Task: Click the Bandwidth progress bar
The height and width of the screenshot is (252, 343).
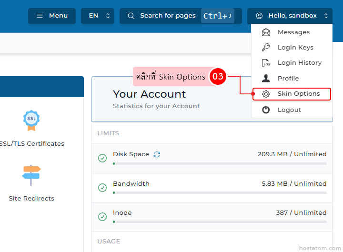Action: pyautogui.click(x=220, y=193)
